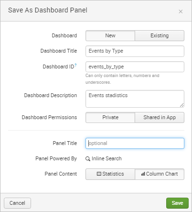Edit the Dashboard Description text area
This screenshot has height=212, width=192.
click(x=135, y=99)
